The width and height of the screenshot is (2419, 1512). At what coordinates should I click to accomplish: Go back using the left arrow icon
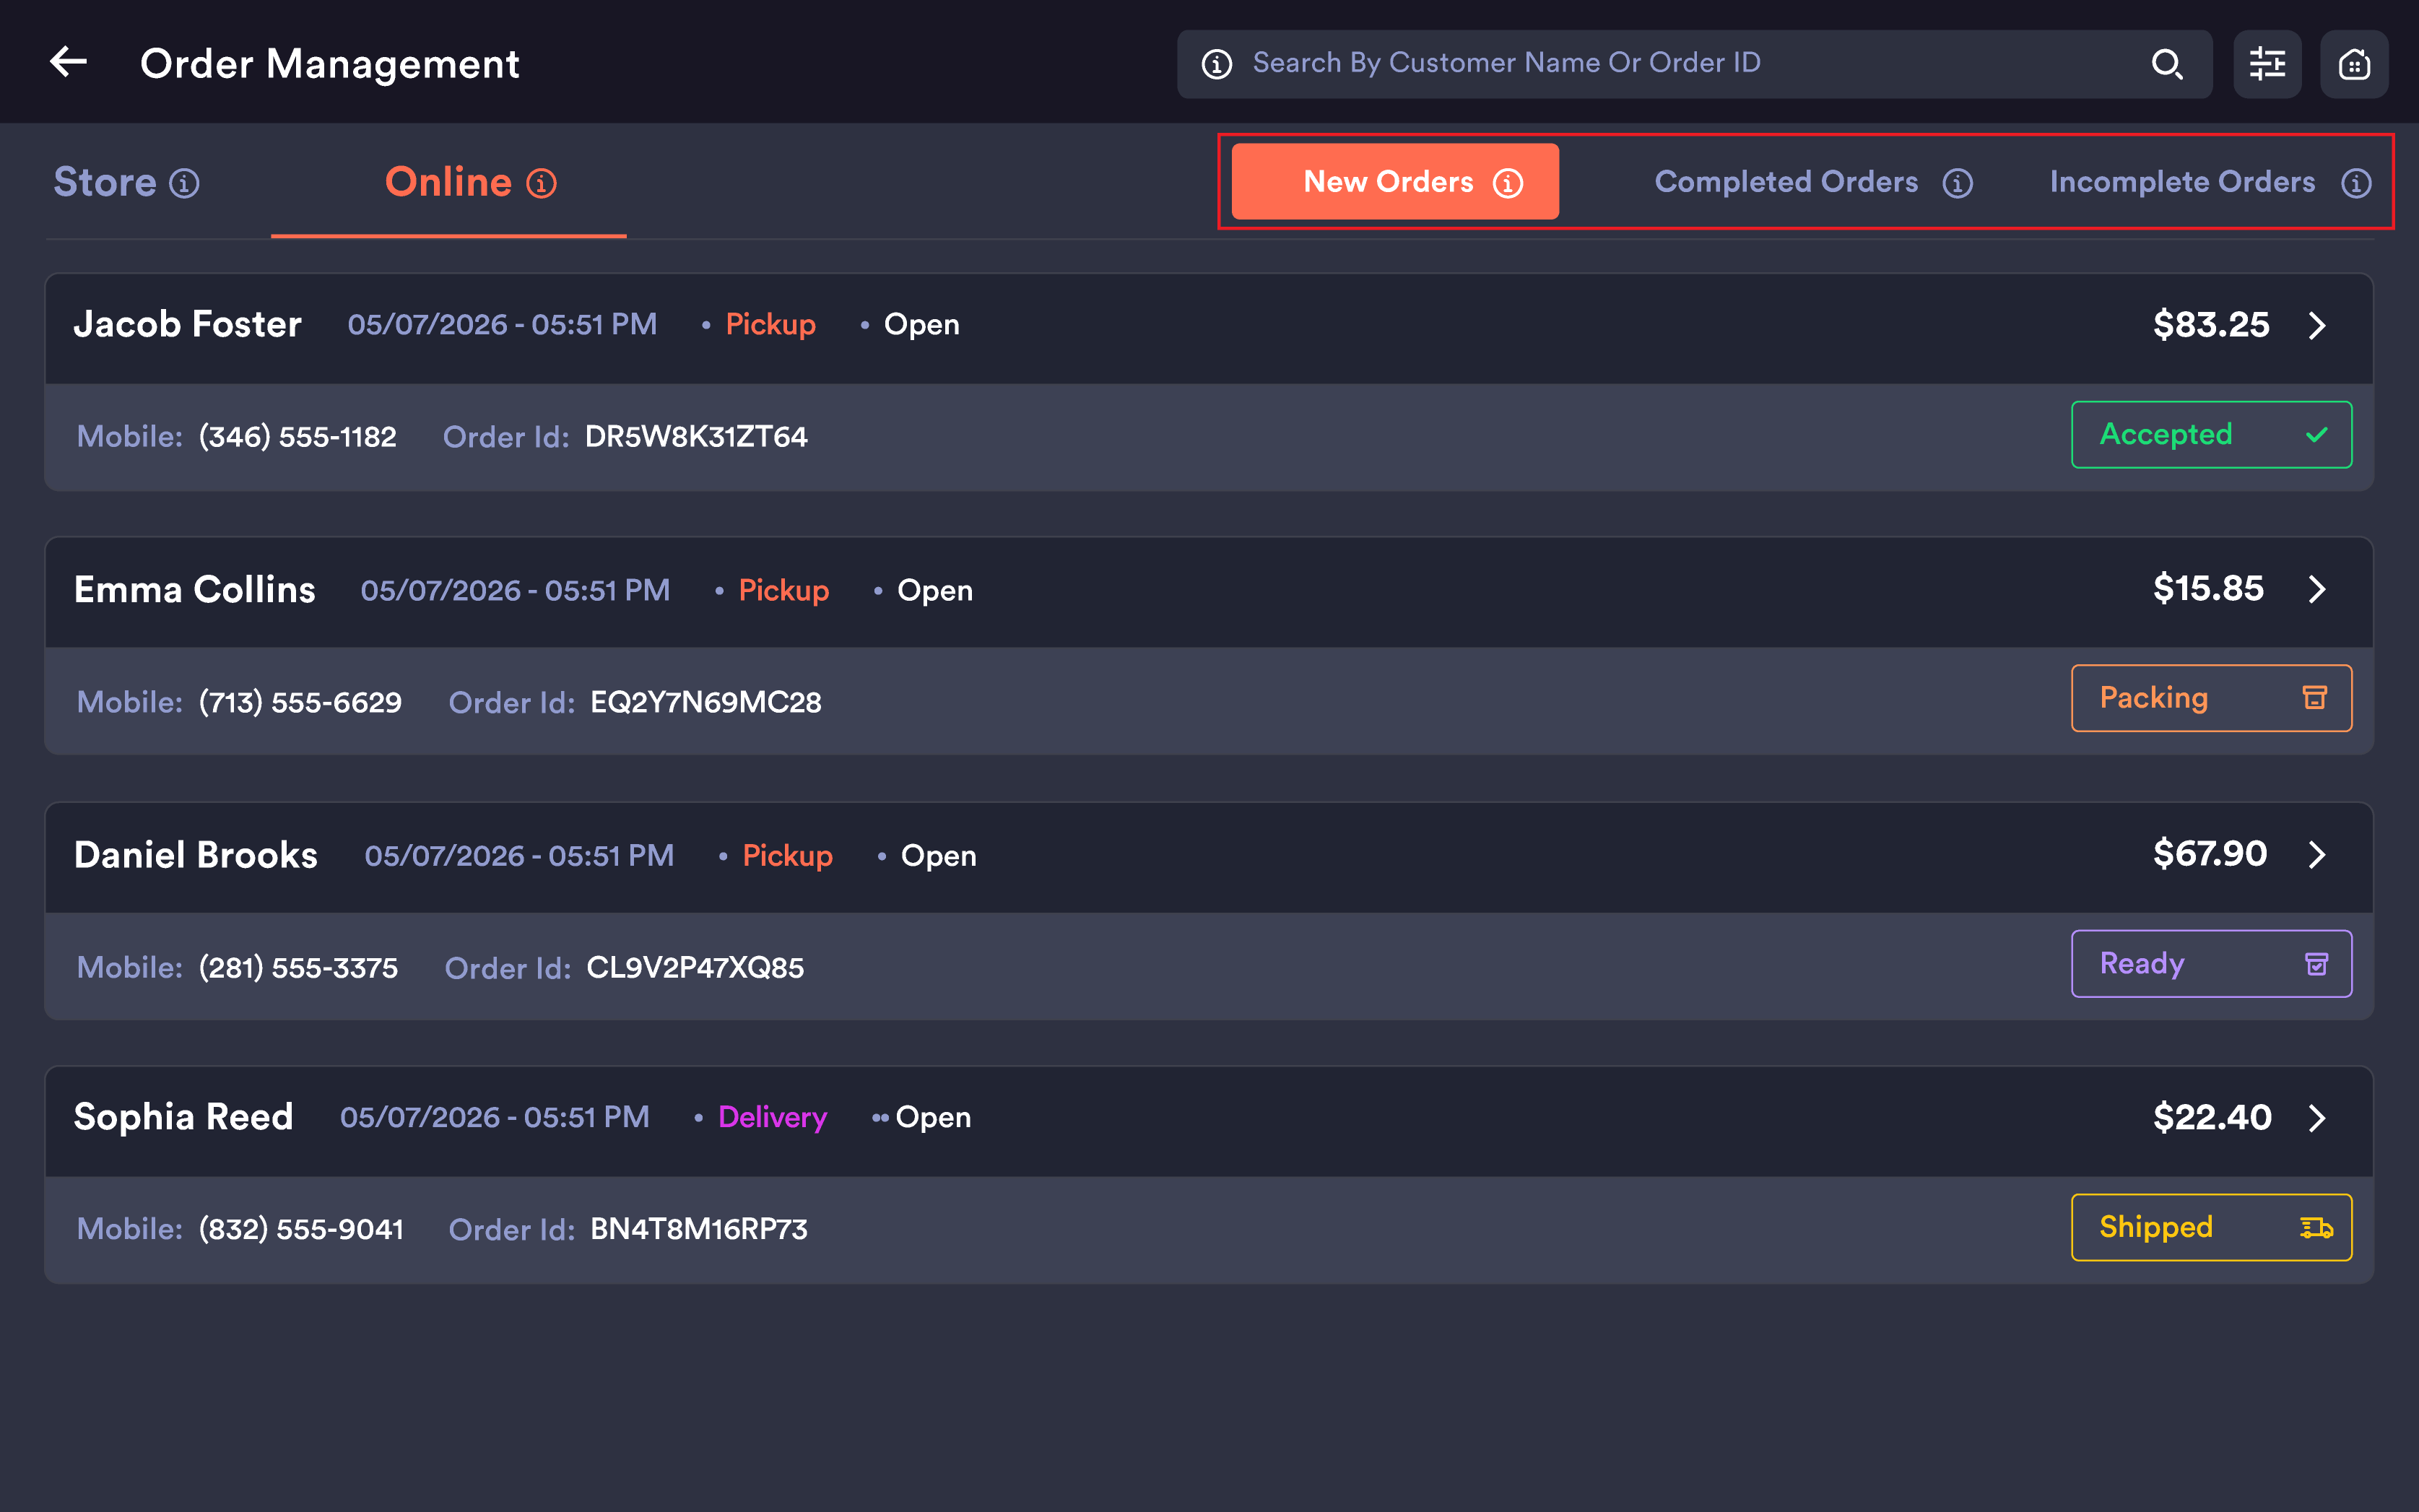[68, 62]
